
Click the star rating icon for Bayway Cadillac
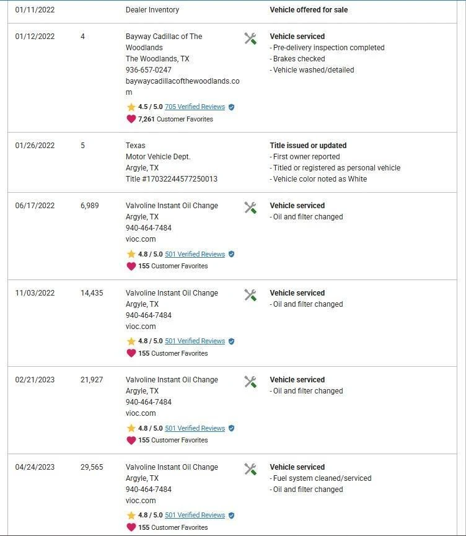[x=131, y=107]
